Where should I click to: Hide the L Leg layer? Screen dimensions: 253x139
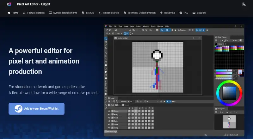coord(109,128)
